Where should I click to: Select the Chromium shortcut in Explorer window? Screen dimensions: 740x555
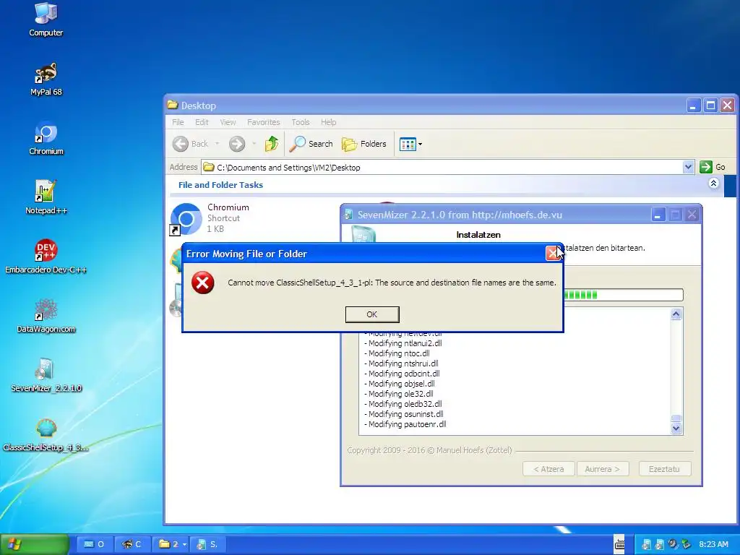(210, 218)
